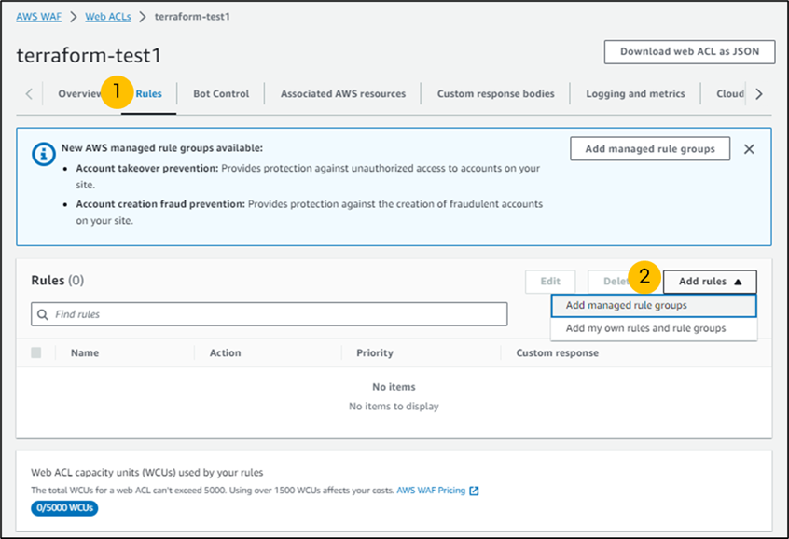Switch to Logging and metrics tab
The width and height of the screenshot is (789, 539).
[635, 93]
